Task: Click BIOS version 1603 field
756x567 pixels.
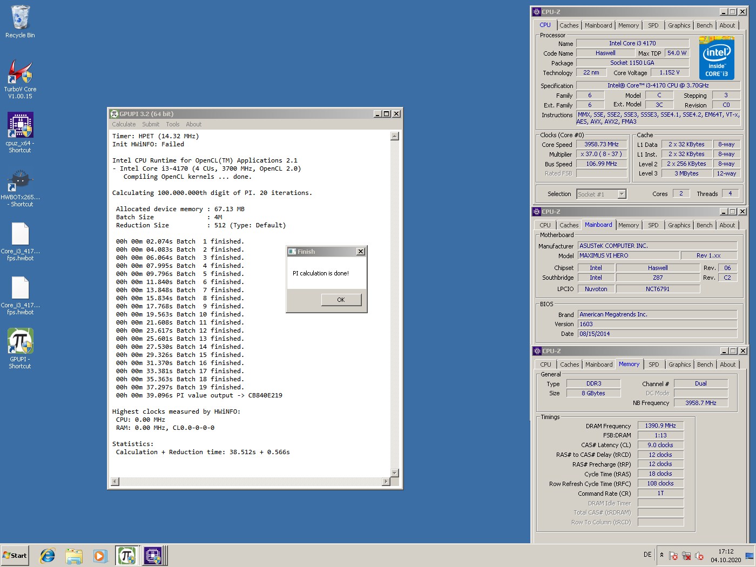Action: [x=657, y=324]
